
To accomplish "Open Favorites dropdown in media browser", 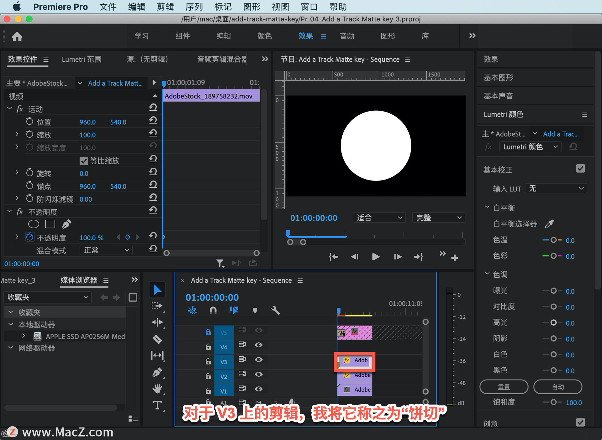I will click(47, 297).
